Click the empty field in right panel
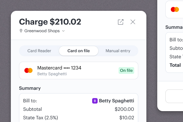The width and height of the screenshot is (183, 122). point(174,96)
